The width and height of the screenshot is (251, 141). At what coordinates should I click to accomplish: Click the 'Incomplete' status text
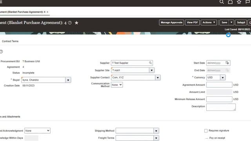coord(28,73)
